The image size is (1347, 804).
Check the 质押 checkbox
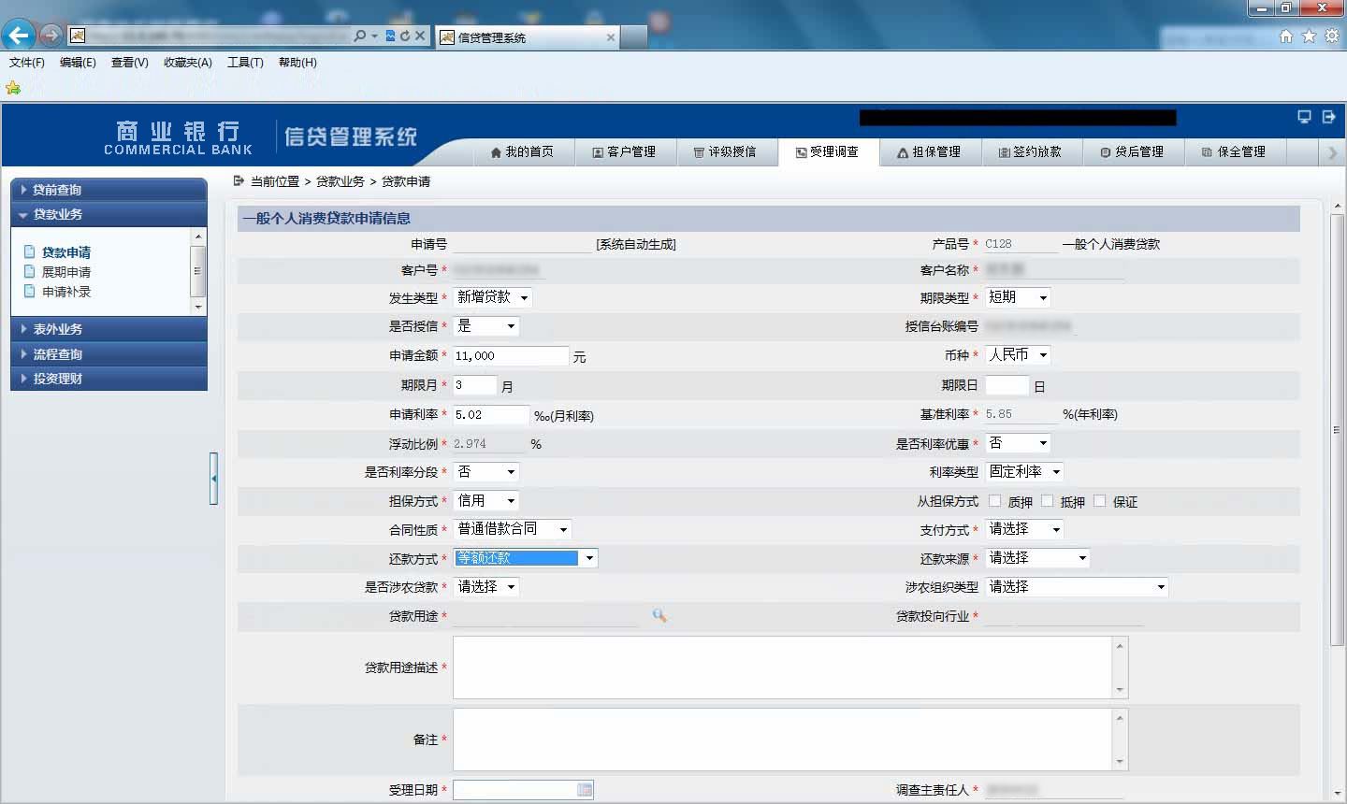coord(994,501)
